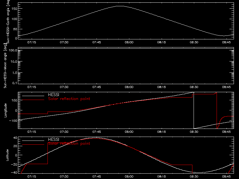Click 08:00 label under Earth angle plot
This screenshot has width=239, height=179.
[x=129, y=42]
